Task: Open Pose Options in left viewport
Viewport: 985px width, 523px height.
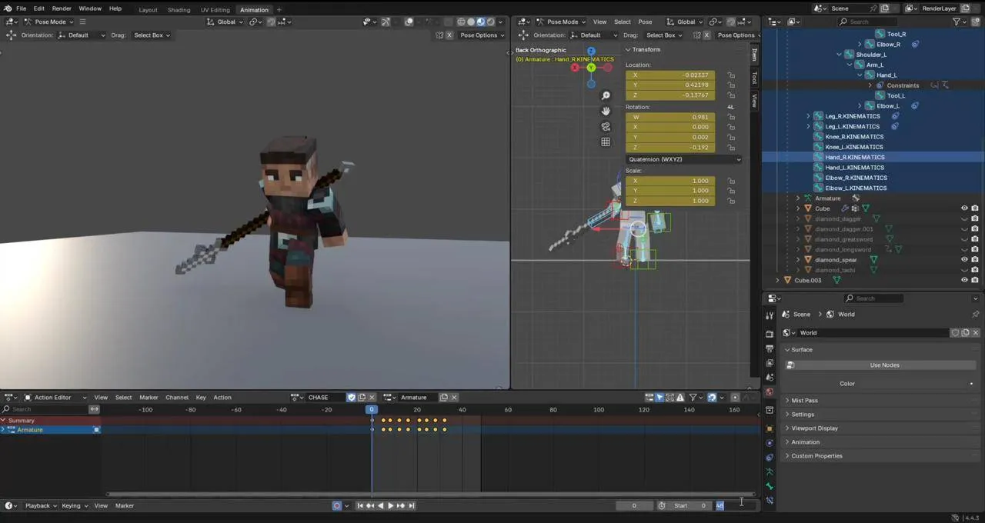Action: [x=481, y=35]
